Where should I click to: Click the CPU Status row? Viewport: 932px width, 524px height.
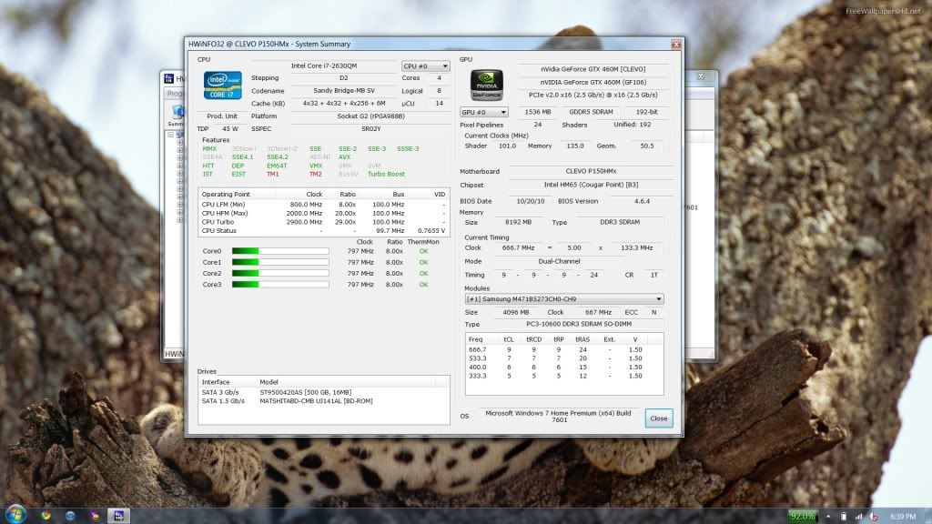[323, 230]
